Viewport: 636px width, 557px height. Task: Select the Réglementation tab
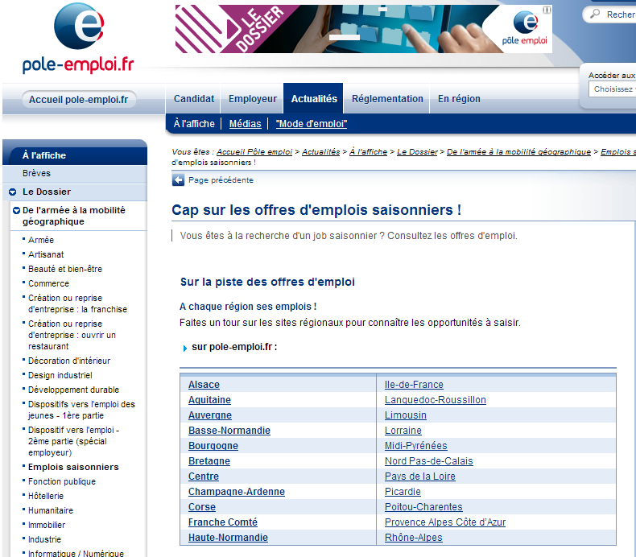[387, 99]
